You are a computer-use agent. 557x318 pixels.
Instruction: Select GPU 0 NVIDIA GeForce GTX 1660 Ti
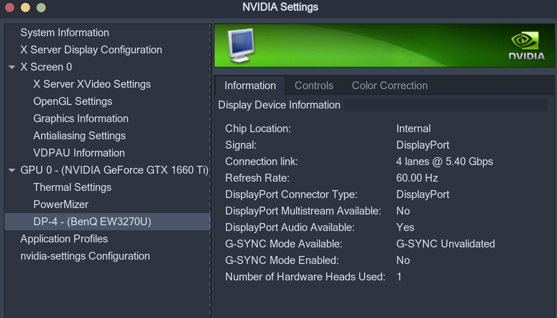click(x=114, y=170)
